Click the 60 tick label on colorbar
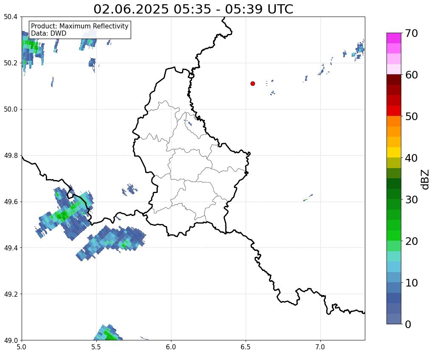Viewport: 434px width, 354px height. [x=412, y=75]
